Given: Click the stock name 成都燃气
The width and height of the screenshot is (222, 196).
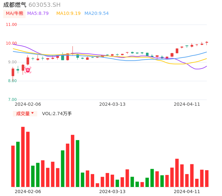Looking at the screenshot, I should pos(15,5).
